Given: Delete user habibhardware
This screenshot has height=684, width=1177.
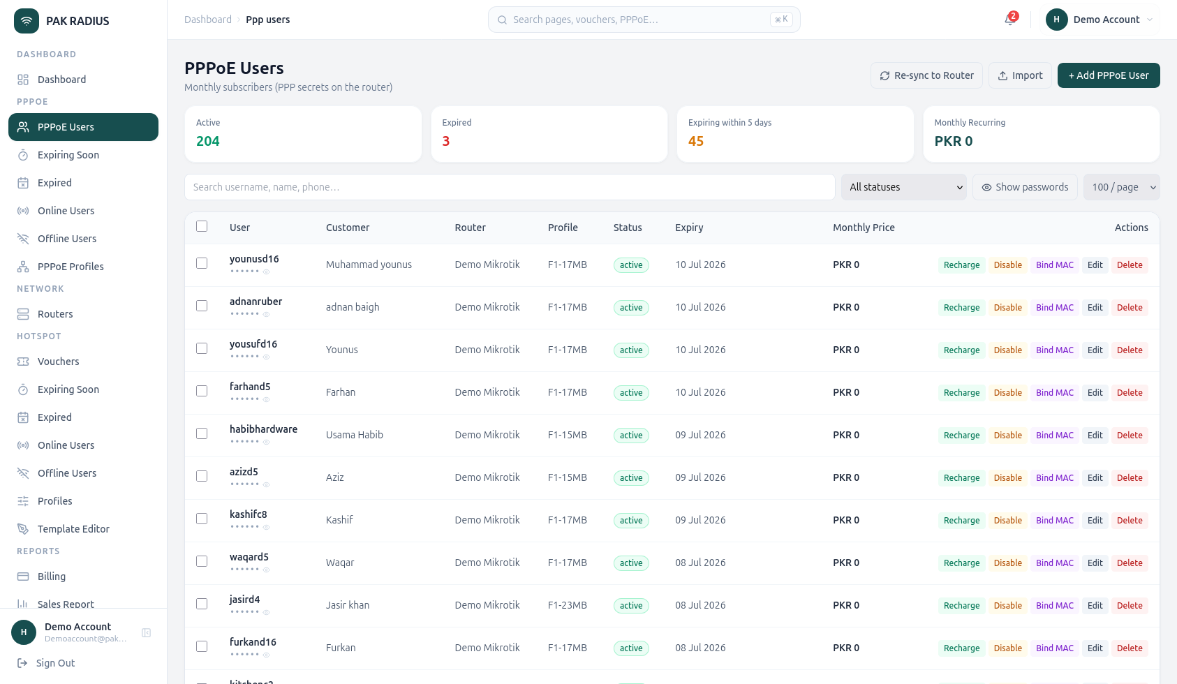Looking at the screenshot, I should click(1130, 436).
